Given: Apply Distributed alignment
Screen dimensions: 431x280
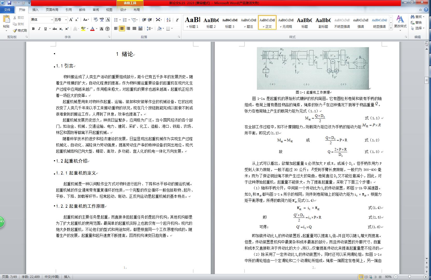Looking at the screenshot, I should (x=140, y=29).
